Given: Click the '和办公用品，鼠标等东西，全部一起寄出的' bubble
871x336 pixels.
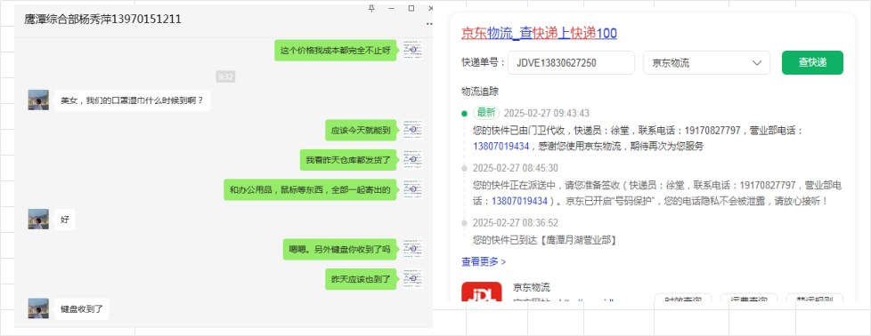Looking at the screenshot, I should tap(310, 189).
